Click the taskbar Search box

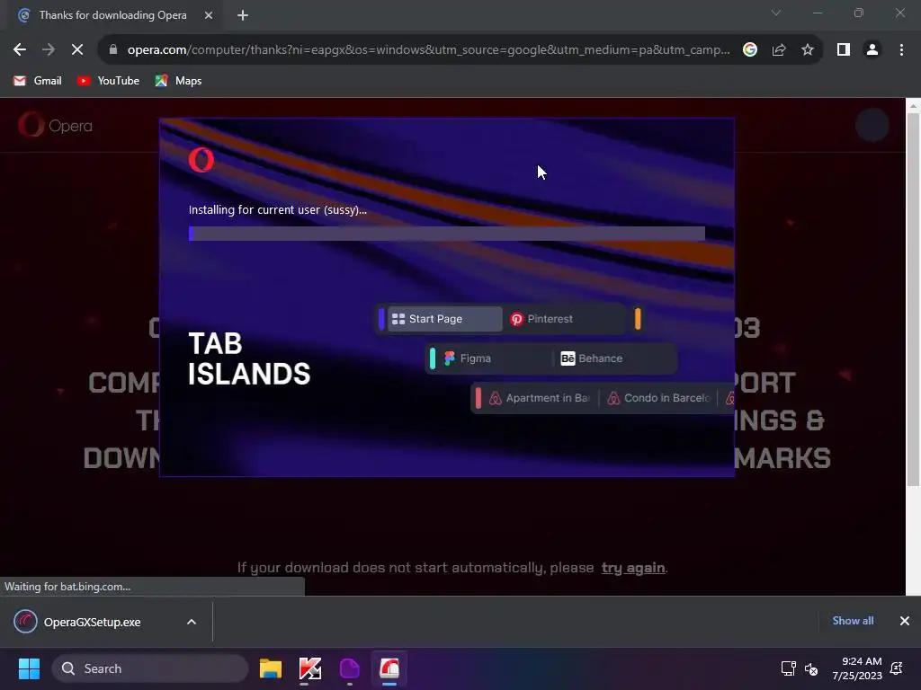point(150,668)
